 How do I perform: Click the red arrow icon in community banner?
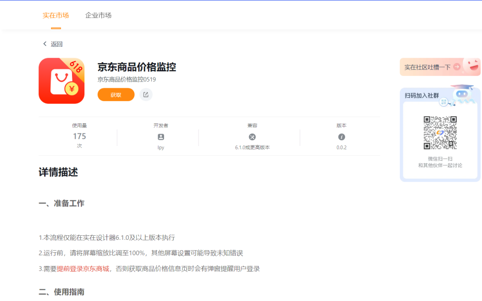[456, 67]
